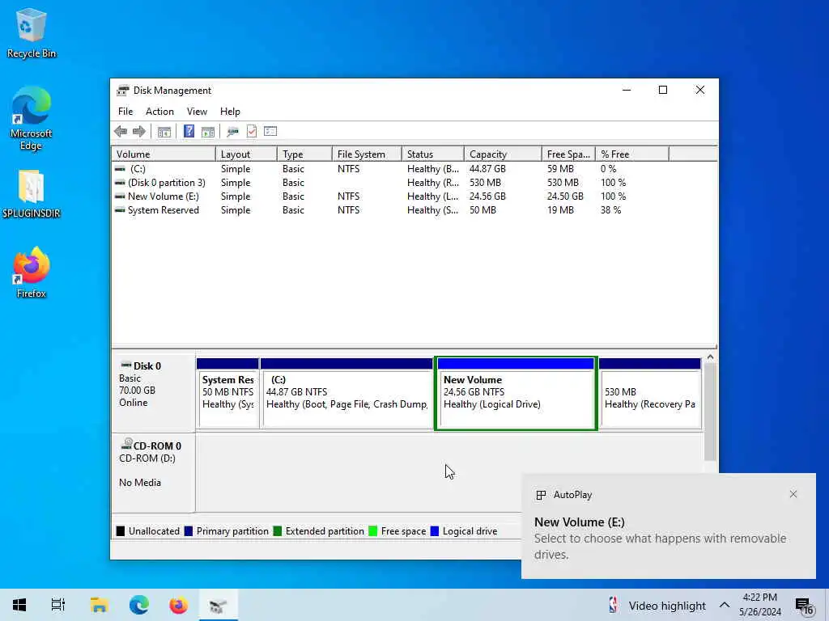The width and height of the screenshot is (829, 621).
Task: Click the Disk Management title bar icon
Action: (123, 91)
